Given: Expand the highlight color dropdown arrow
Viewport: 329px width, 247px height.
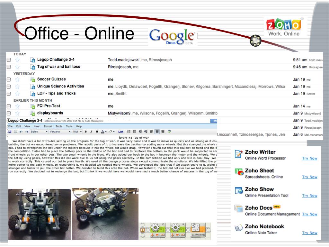Looking at the screenshot, I should pyautogui.click(x=114, y=132).
